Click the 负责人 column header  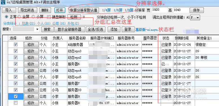pyautogui.click(x=59, y=38)
